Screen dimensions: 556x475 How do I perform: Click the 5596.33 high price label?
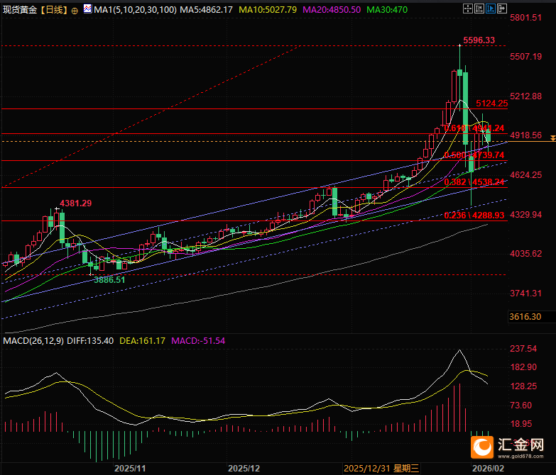pos(479,40)
